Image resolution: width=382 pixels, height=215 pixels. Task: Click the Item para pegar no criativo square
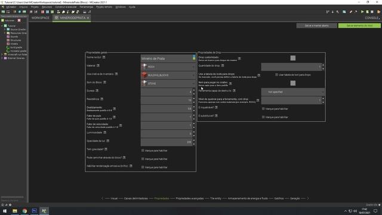click(x=293, y=83)
